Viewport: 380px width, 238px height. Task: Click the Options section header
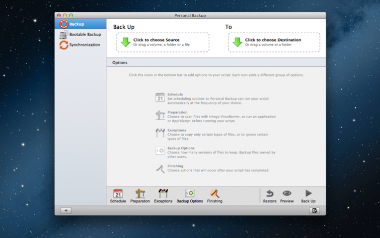[216, 62]
